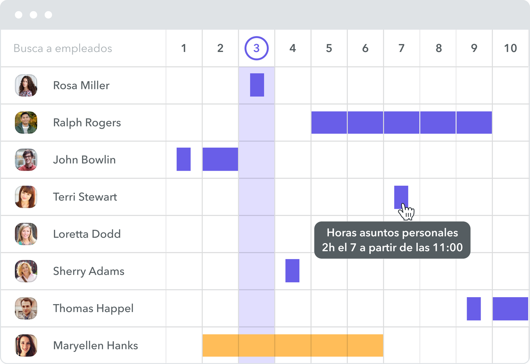
Task: Click Thomas Happel's short block on day 9
Action: click(474, 308)
